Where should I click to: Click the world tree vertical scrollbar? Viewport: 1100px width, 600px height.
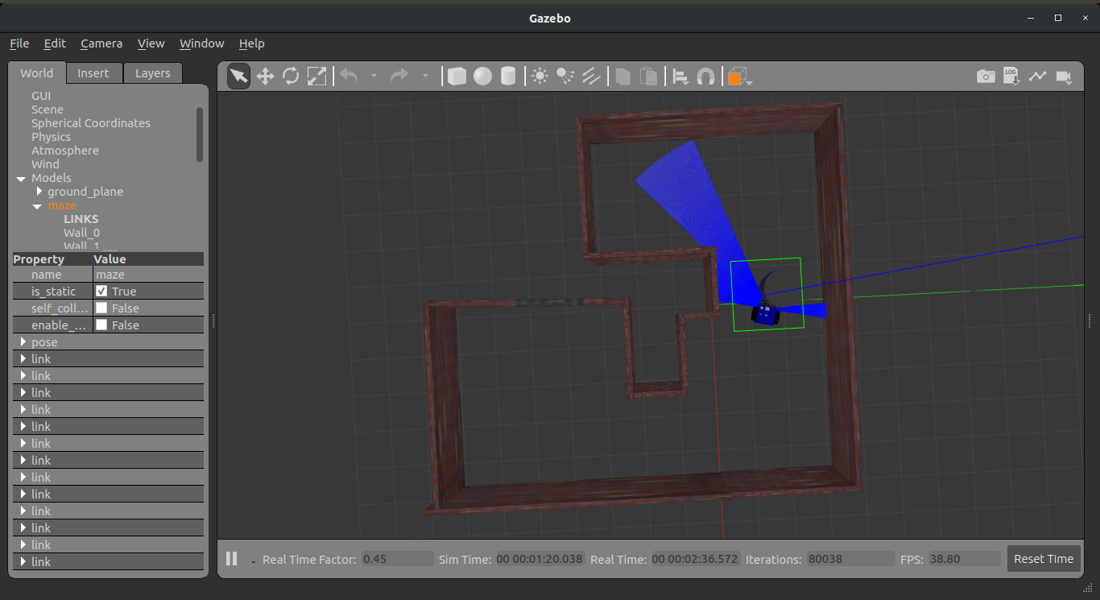coord(200,134)
